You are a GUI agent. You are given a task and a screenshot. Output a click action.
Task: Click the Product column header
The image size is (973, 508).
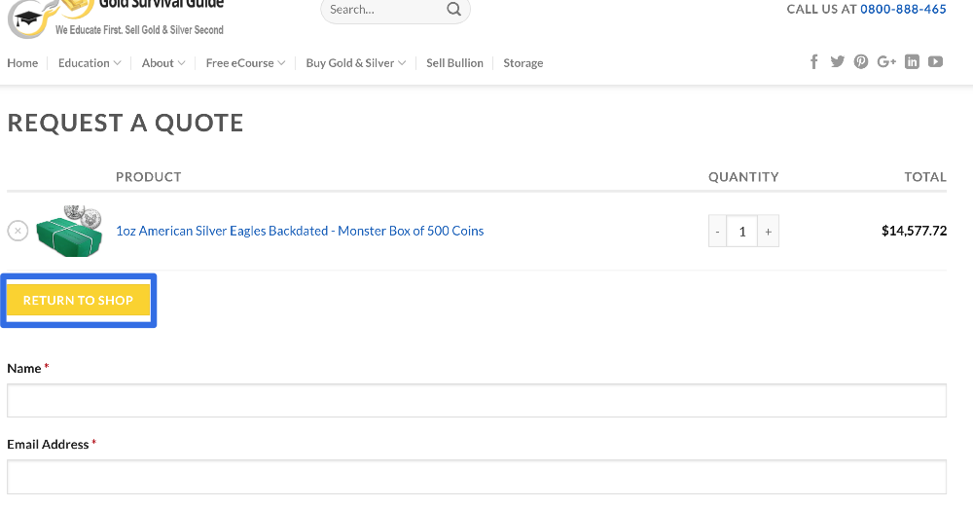(148, 177)
